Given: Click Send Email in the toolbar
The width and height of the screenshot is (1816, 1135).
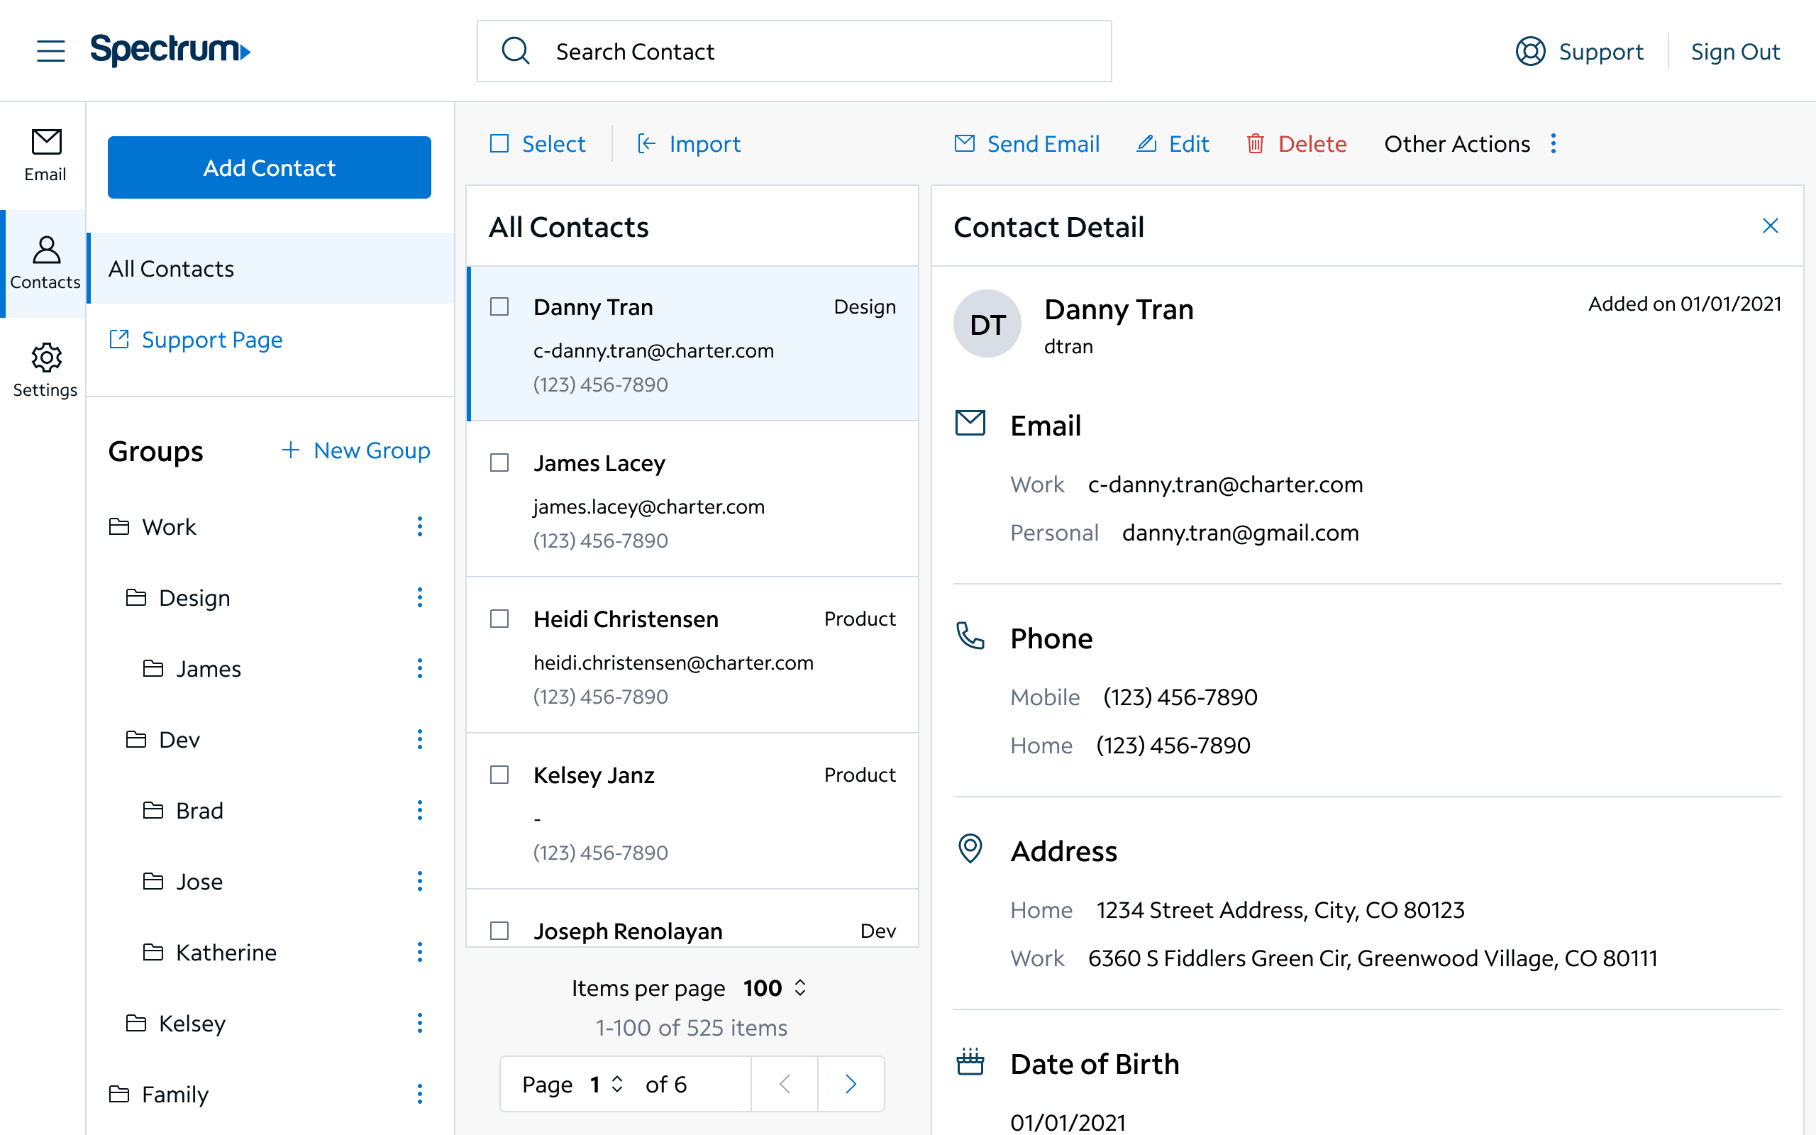Looking at the screenshot, I should pyautogui.click(x=1026, y=143).
